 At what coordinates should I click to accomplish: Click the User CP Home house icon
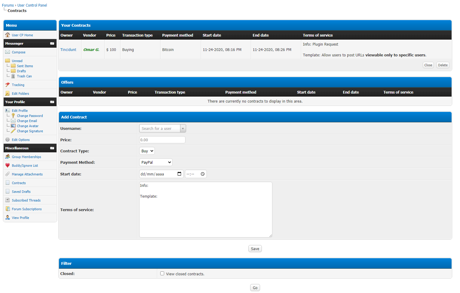tap(8, 35)
